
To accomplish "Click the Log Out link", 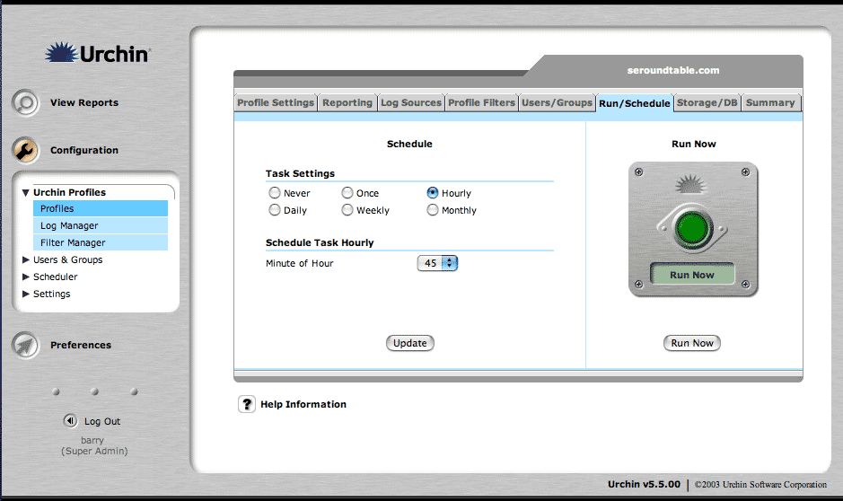I will pos(102,421).
